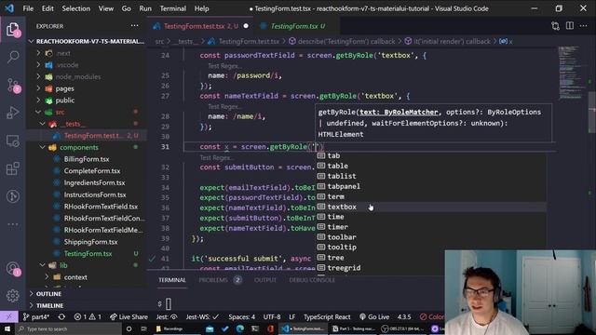Collapse the lib folder
This screenshot has width=596, height=335.
point(86,265)
